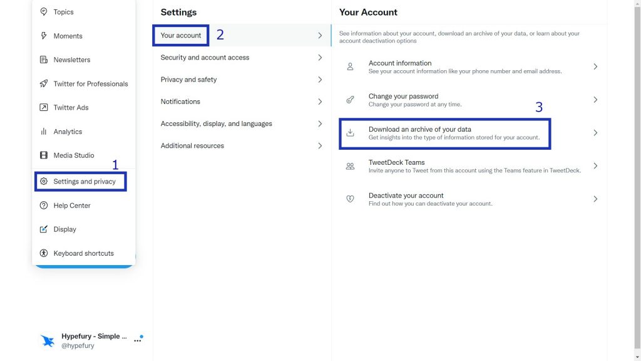641x361 pixels.
Task: Expand the Notifications settings chevron
Action: tap(320, 102)
